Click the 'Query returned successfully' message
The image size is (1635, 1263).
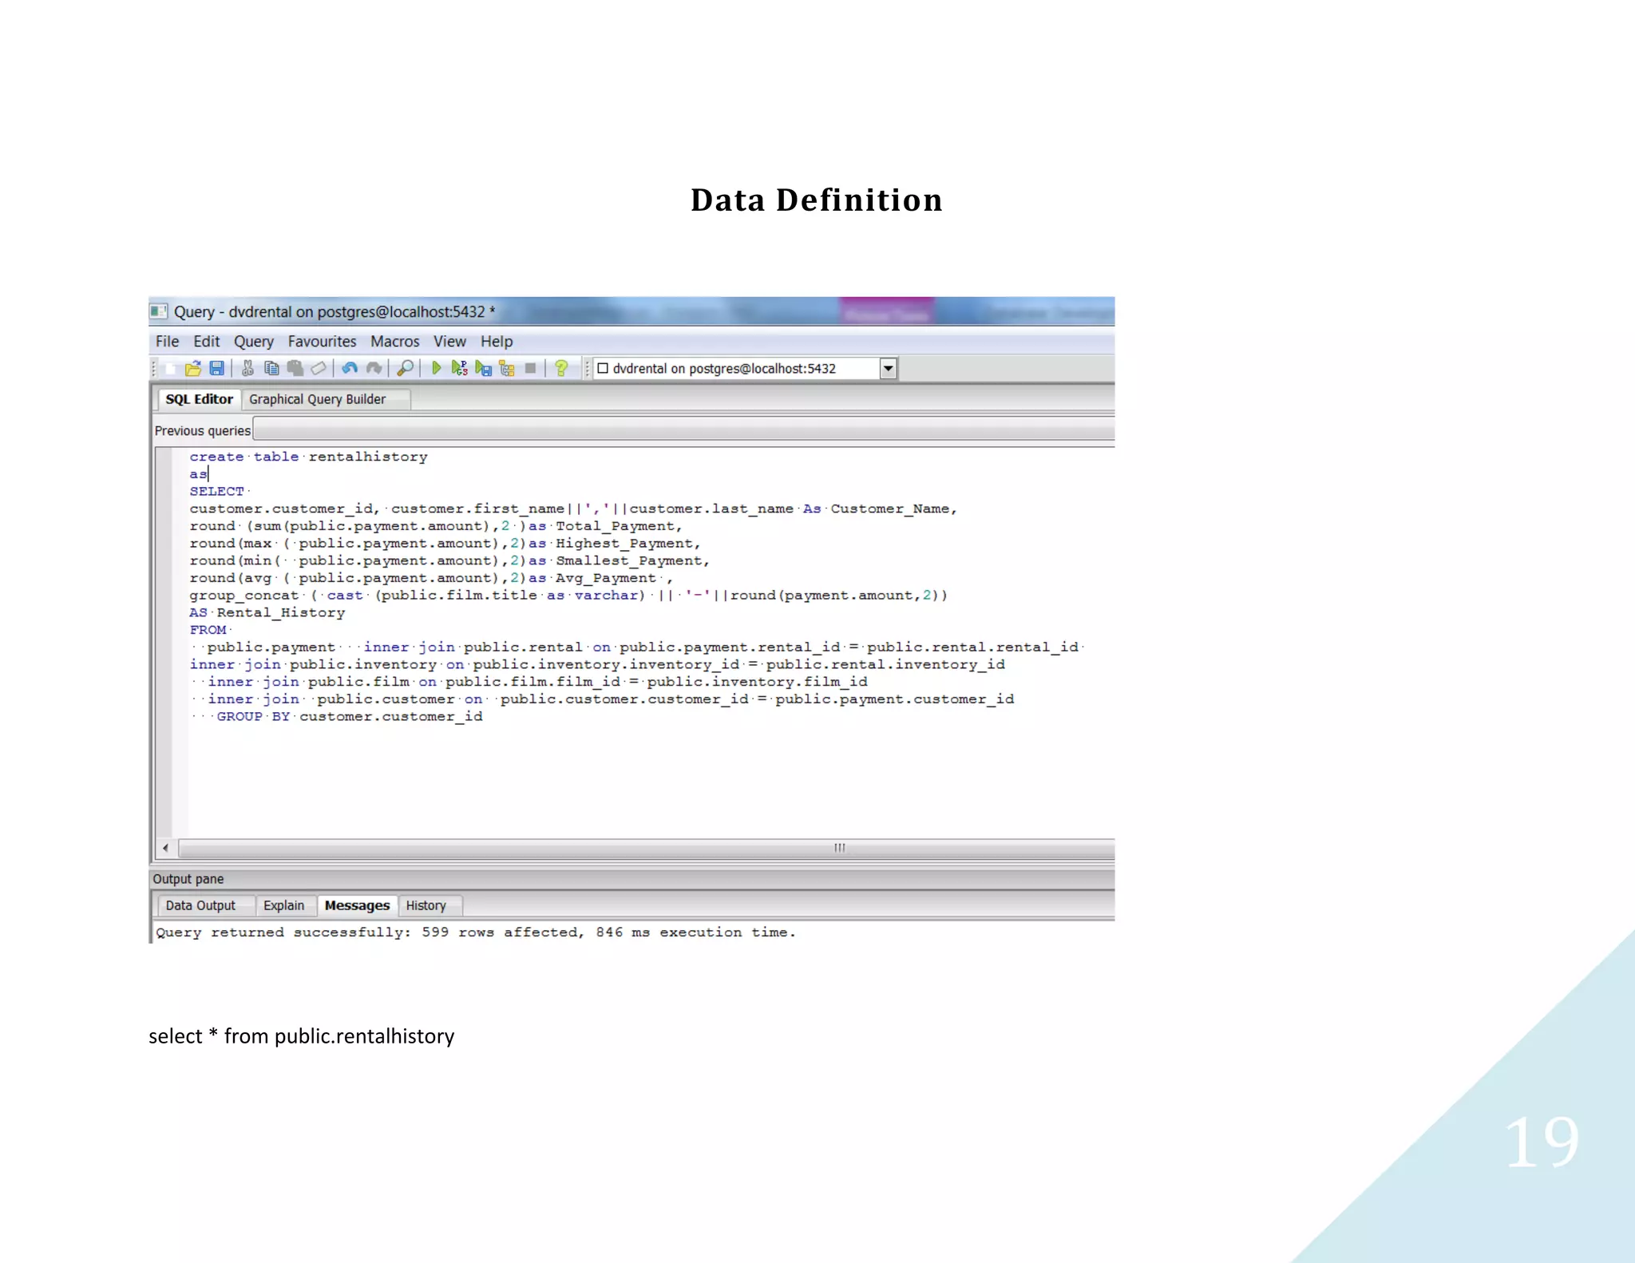point(476,932)
